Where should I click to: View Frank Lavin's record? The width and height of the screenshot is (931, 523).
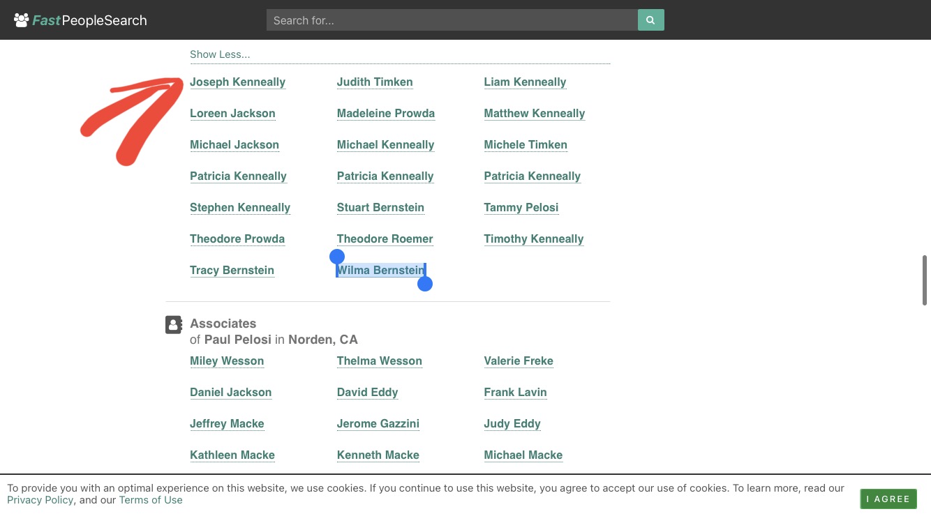point(516,393)
